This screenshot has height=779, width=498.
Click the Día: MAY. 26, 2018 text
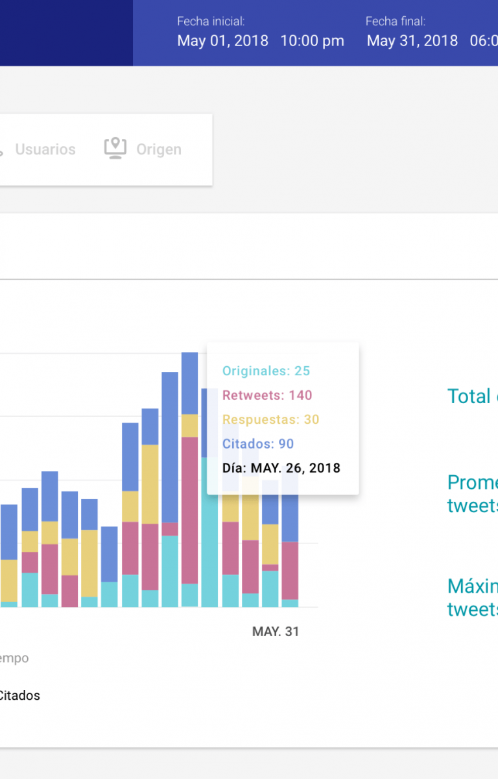click(281, 468)
